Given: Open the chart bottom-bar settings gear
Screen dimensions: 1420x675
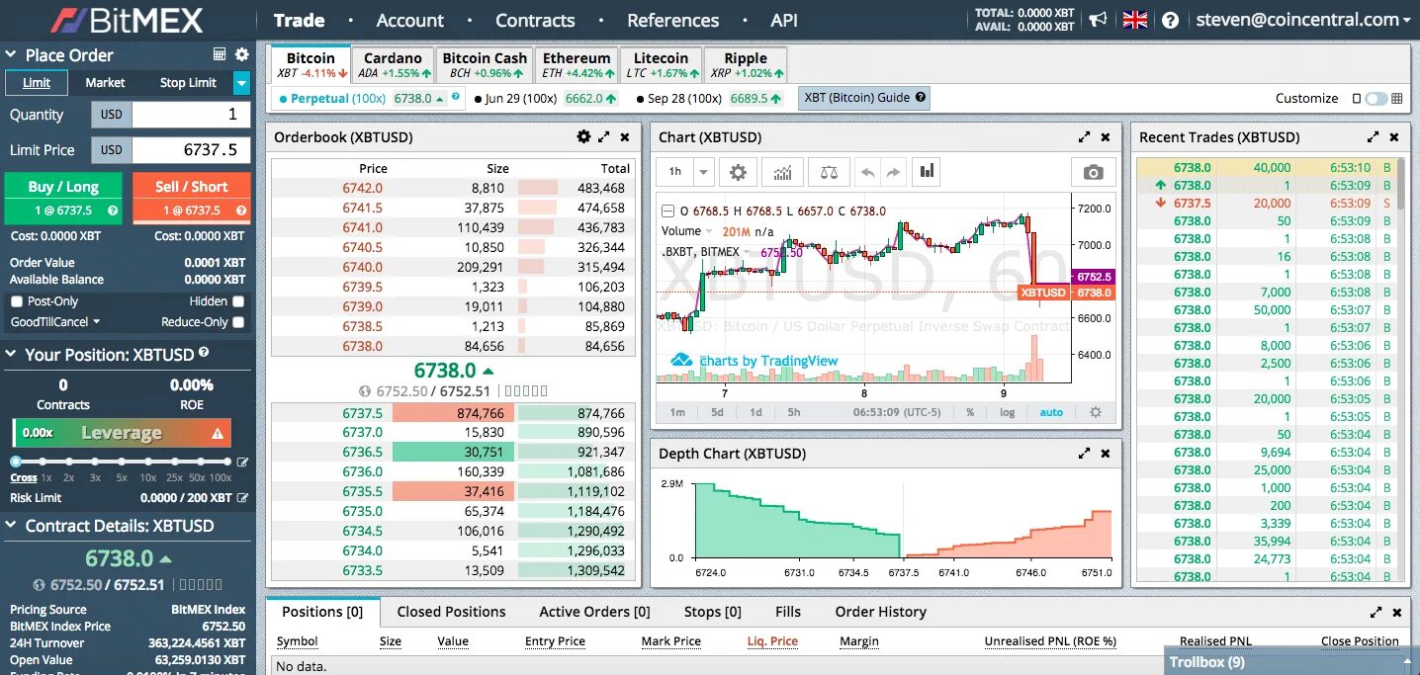Looking at the screenshot, I should tap(1095, 412).
